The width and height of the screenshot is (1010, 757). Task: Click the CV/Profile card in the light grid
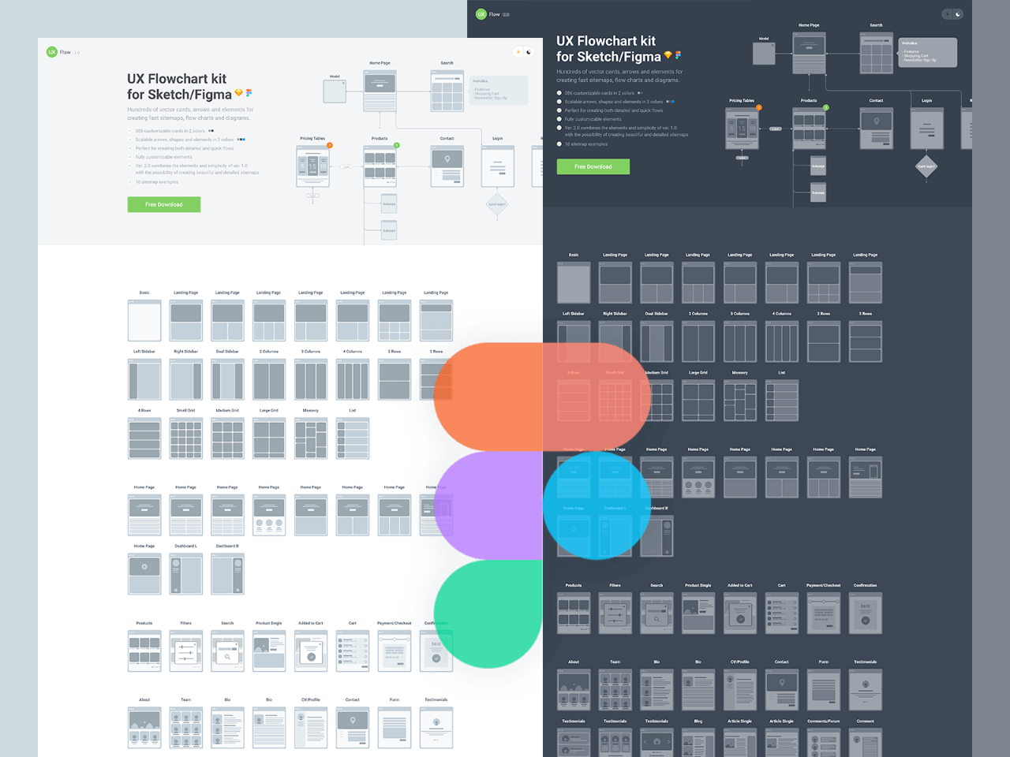tap(311, 728)
